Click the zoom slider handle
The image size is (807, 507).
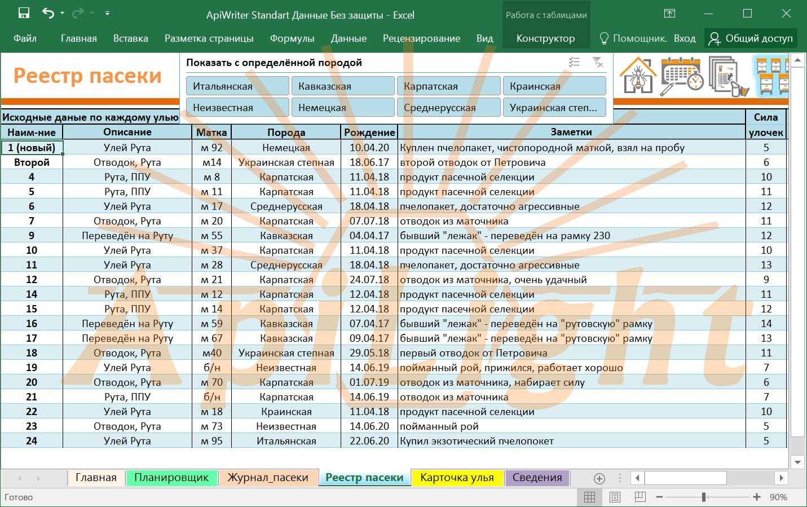click(704, 497)
